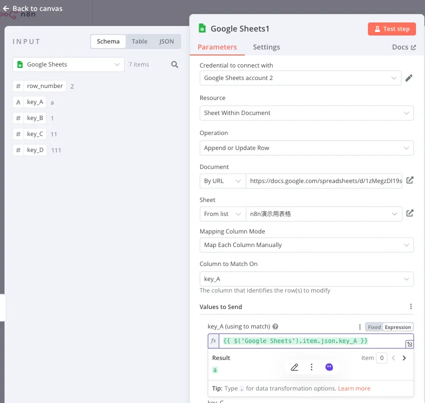Click the 7 items count label
This screenshot has height=403, width=425.
pos(139,64)
